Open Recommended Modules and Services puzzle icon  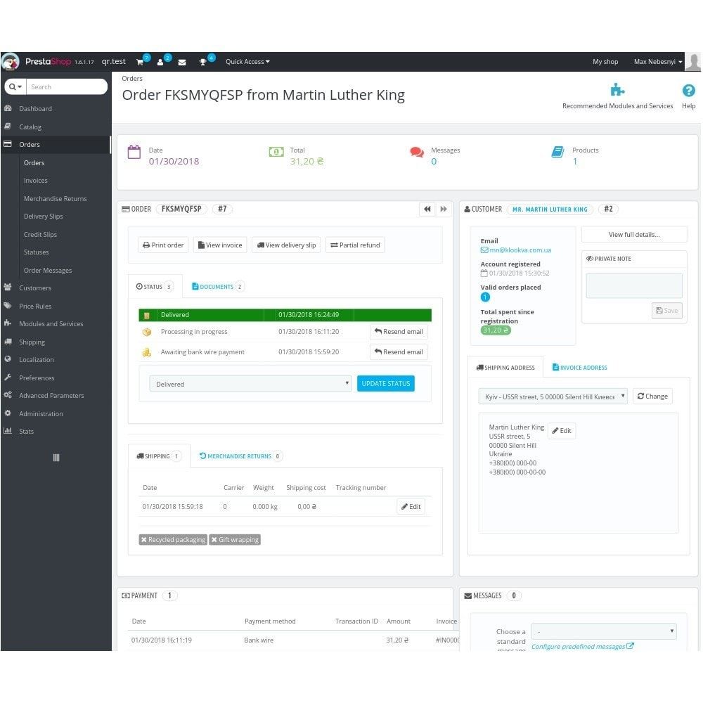[617, 90]
